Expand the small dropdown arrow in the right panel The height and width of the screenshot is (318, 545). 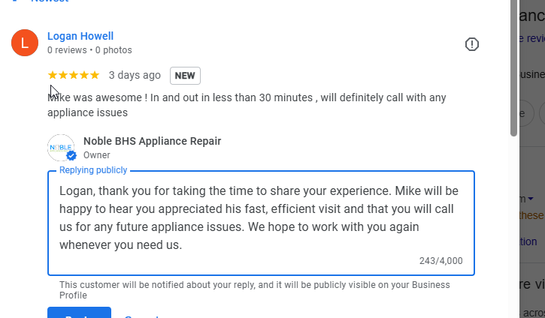[531, 199]
